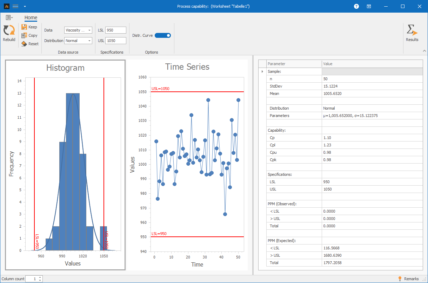Click the Remarks bulb icon in status bar

[x=400, y=278]
